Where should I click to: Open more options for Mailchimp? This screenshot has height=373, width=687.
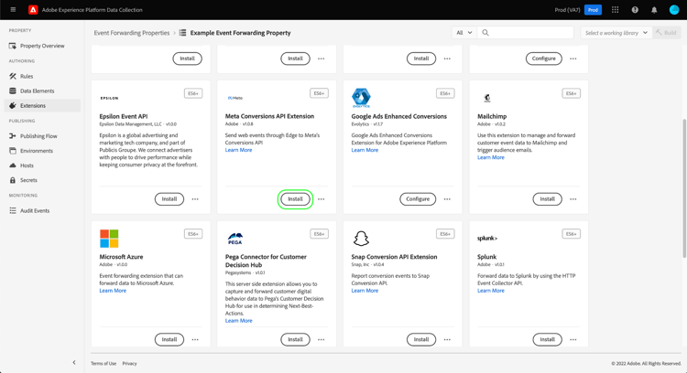573,199
